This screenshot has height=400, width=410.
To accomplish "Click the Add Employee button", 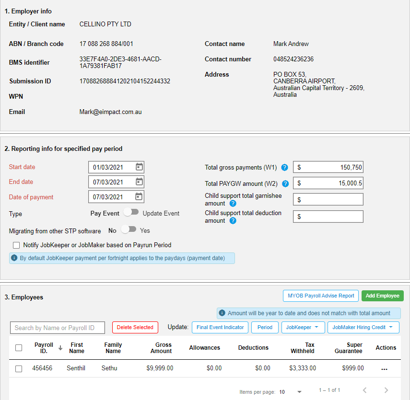I will click(x=382, y=296).
